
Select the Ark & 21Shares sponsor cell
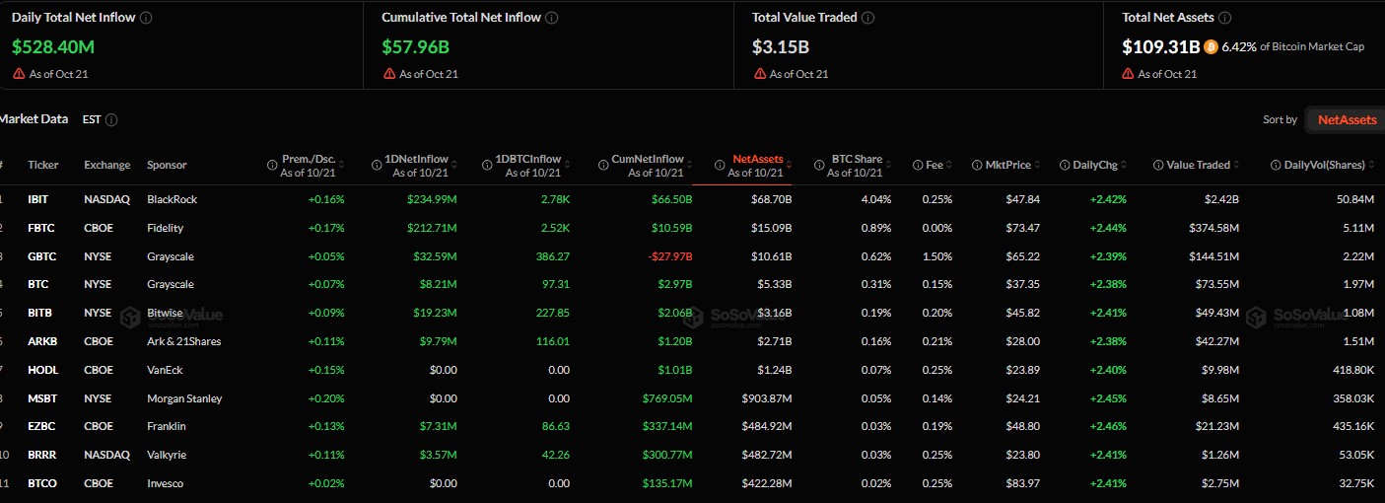184,341
